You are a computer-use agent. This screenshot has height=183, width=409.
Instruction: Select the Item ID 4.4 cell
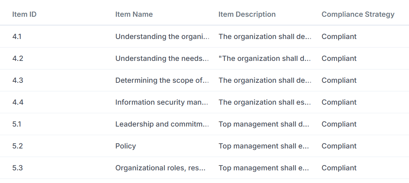click(18, 102)
